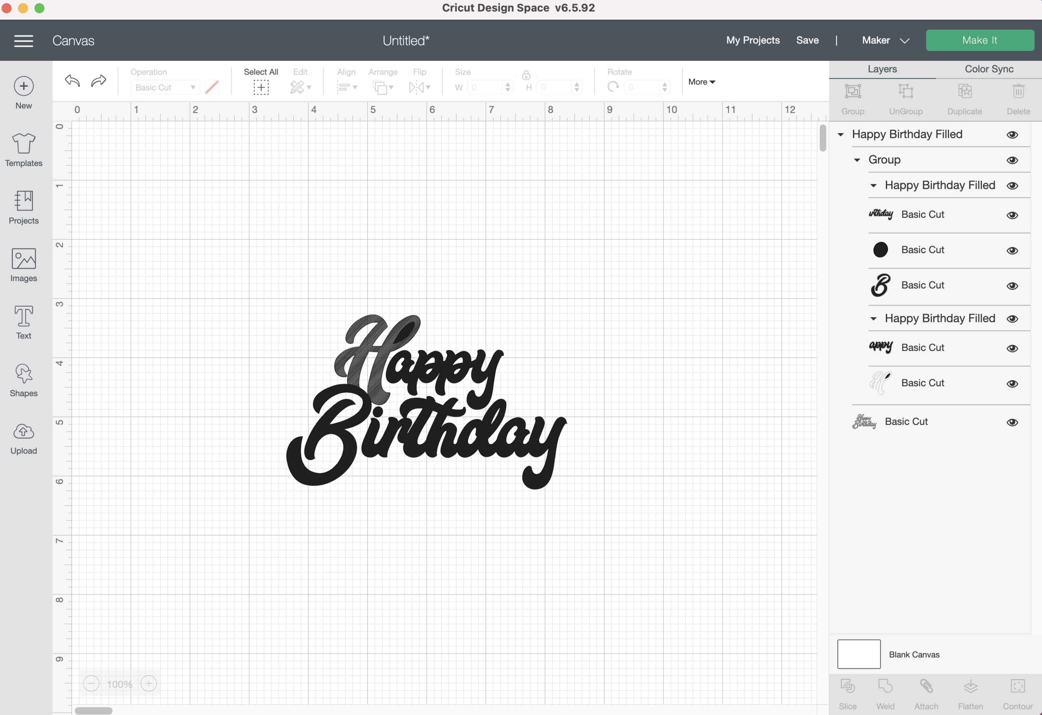This screenshot has width=1042, height=715.
Task: Click the Redo arrow
Action: tap(98, 81)
